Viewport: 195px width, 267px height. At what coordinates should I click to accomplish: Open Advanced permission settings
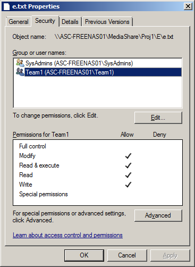(x=158, y=215)
